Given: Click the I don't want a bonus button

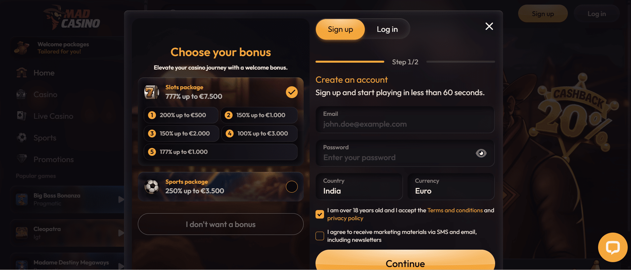Looking at the screenshot, I should pyautogui.click(x=220, y=224).
